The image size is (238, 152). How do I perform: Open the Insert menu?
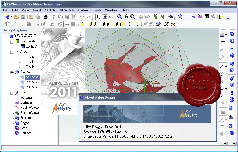pos(37,10)
